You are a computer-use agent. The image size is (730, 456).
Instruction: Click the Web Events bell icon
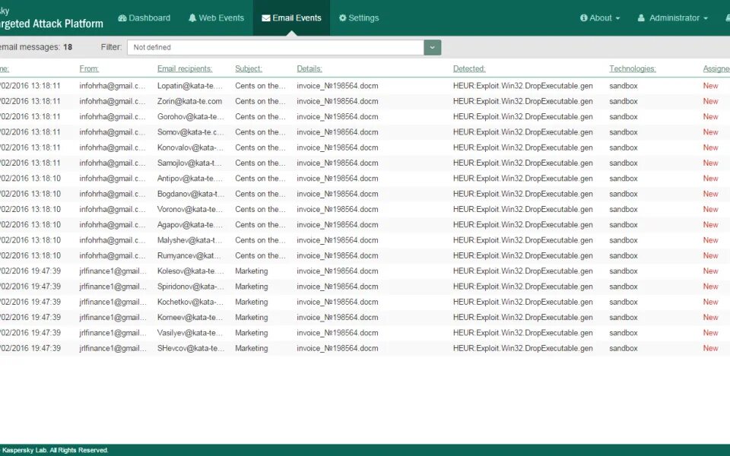pyautogui.click(x=192, y=18)
